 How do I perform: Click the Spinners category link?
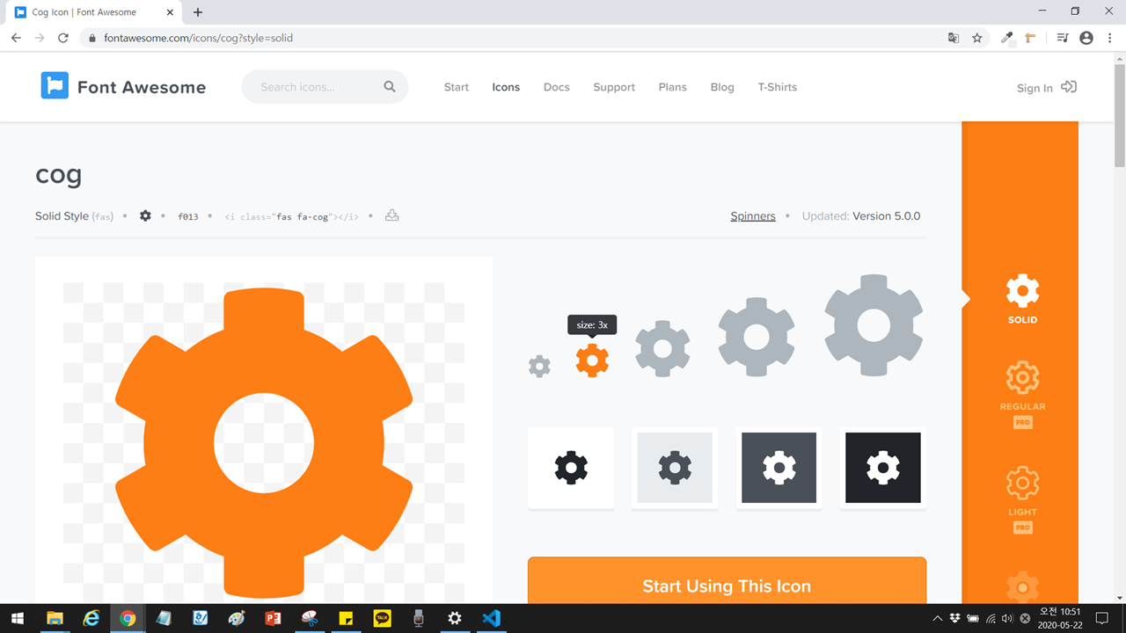coord(753,216)
